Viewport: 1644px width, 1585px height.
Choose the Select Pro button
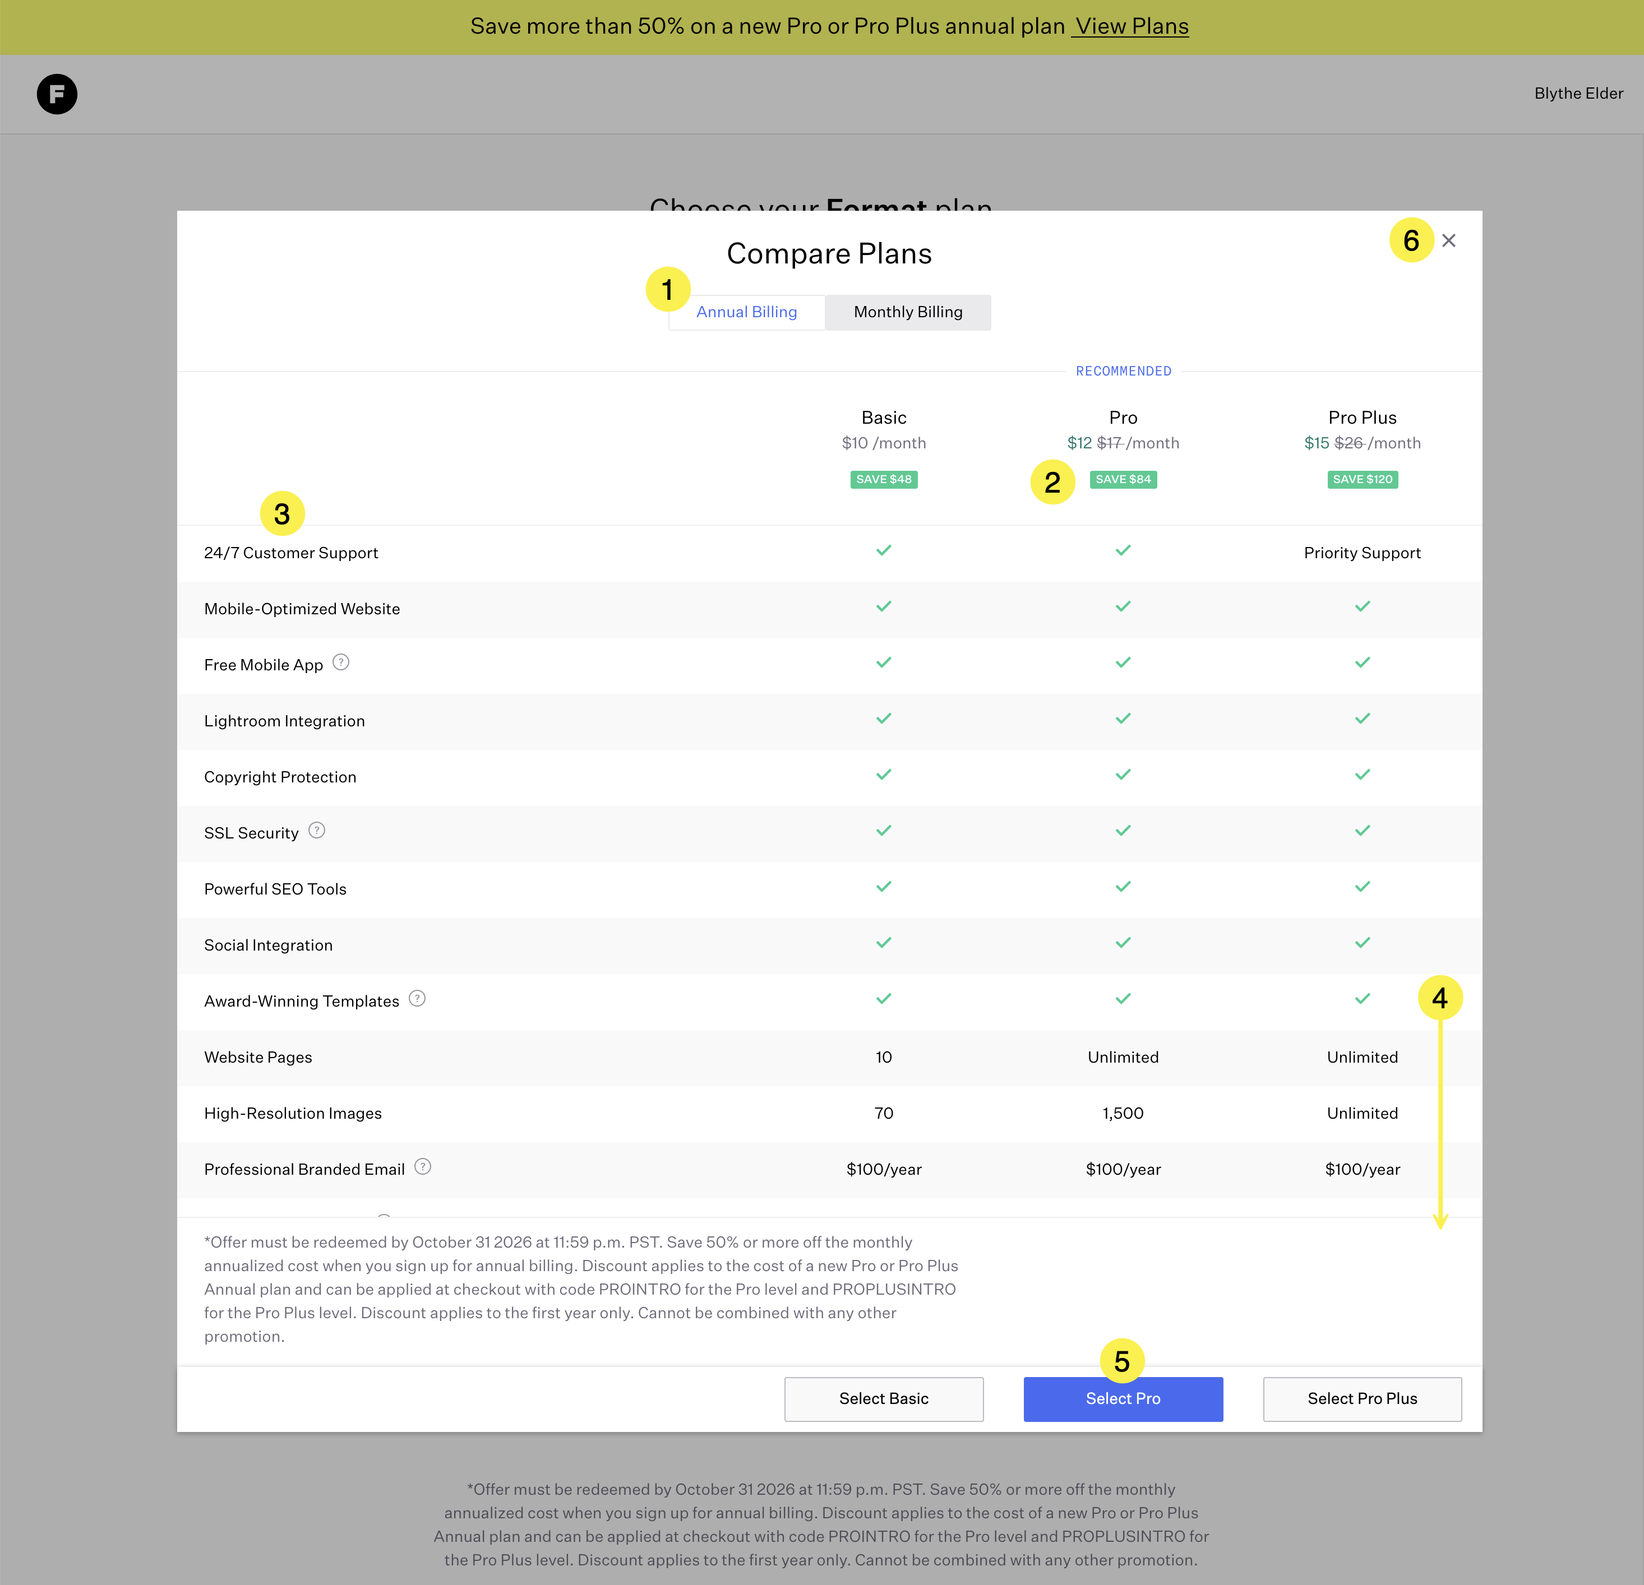(1123, 1399)
